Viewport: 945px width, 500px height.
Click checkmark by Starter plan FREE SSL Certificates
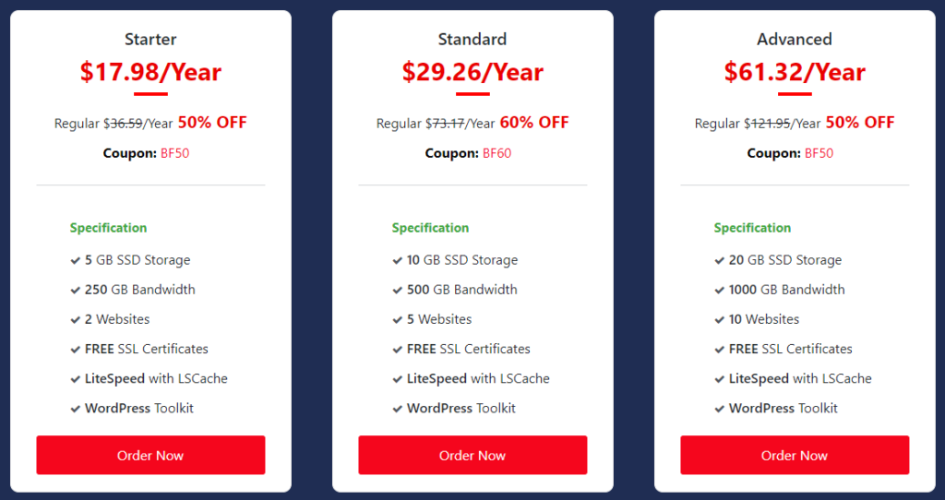(76, 350)
